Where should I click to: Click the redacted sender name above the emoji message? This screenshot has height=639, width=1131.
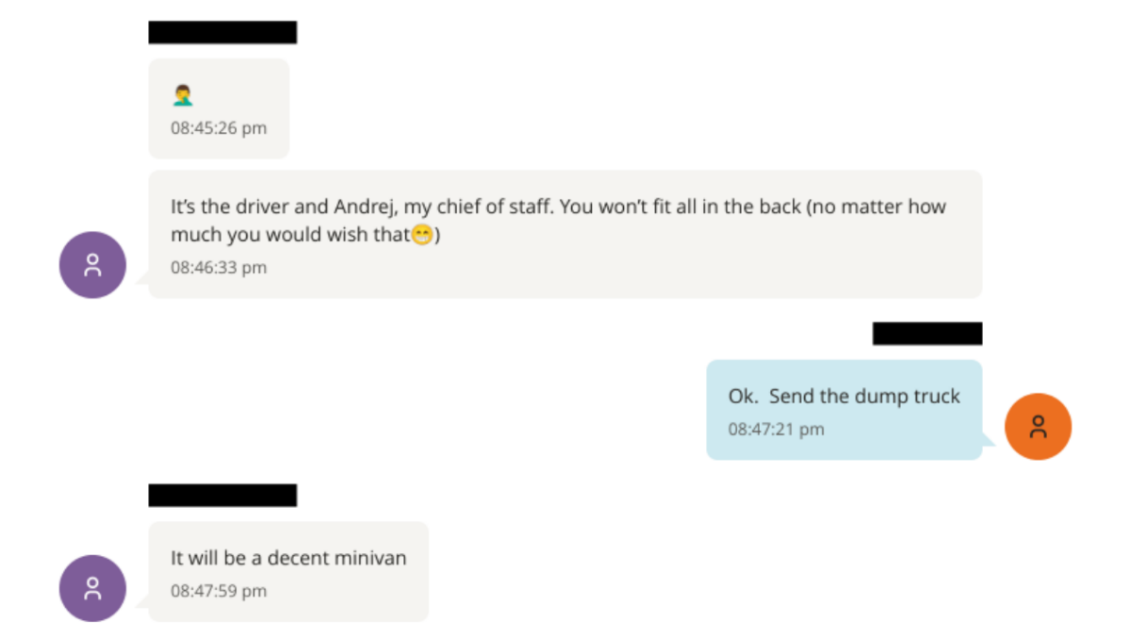coord(222,33)
